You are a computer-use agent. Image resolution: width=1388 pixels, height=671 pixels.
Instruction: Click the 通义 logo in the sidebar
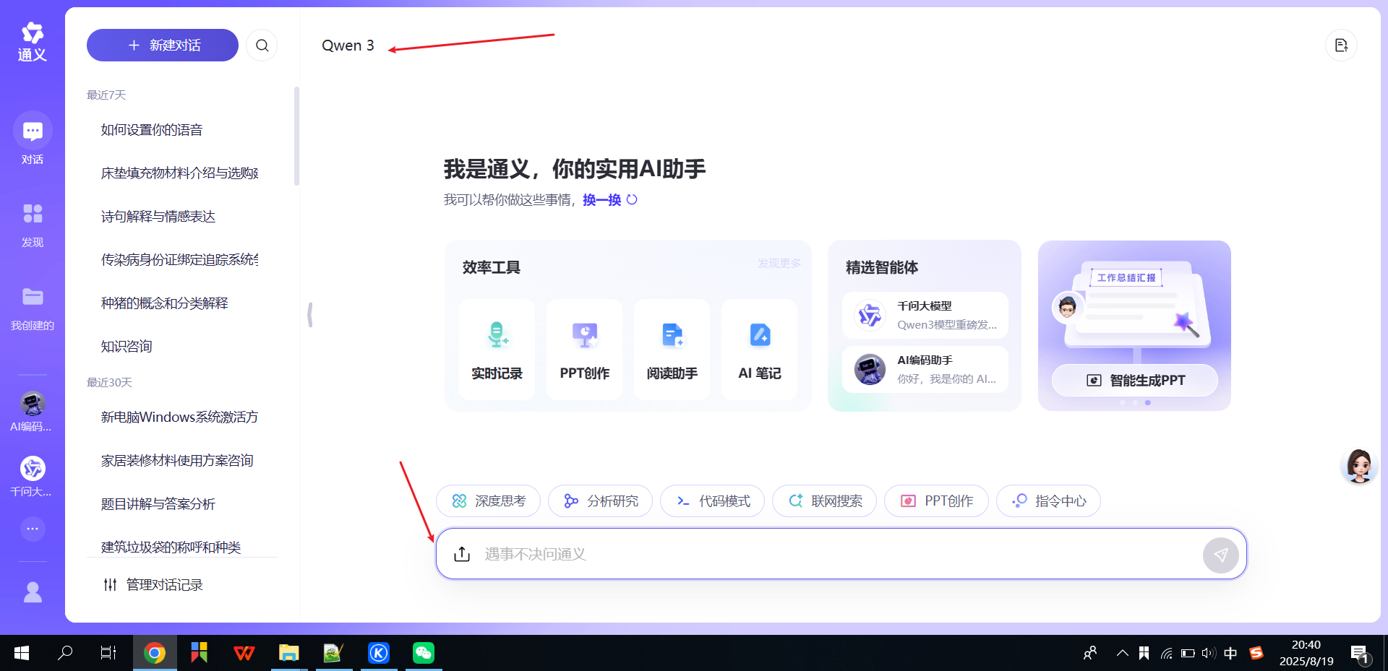coord(33,42)
